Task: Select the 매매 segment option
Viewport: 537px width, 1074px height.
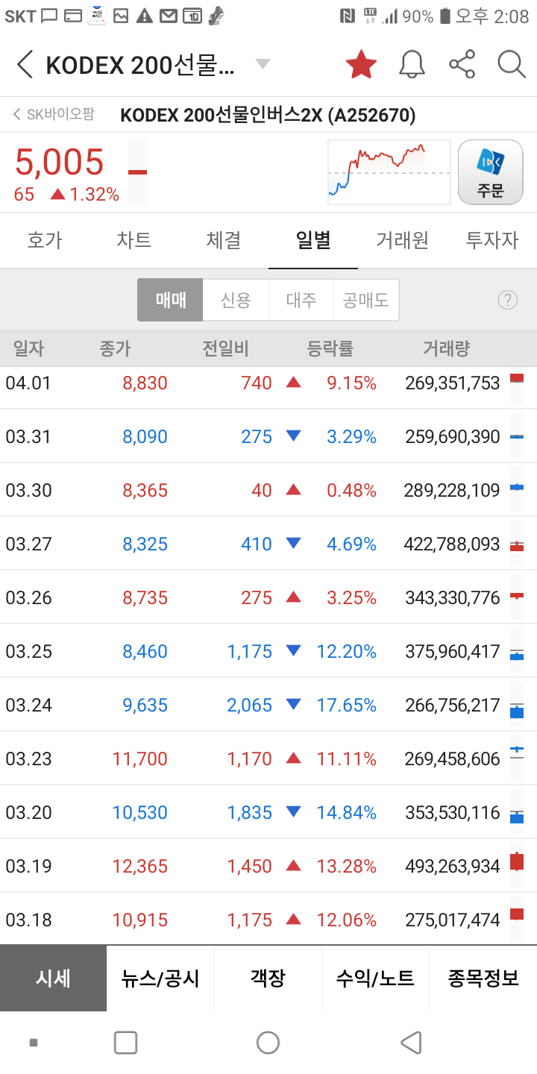Action: (x=170, y=300)
